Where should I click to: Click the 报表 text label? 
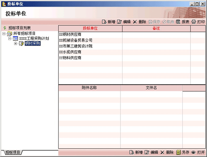coord(185,22)
